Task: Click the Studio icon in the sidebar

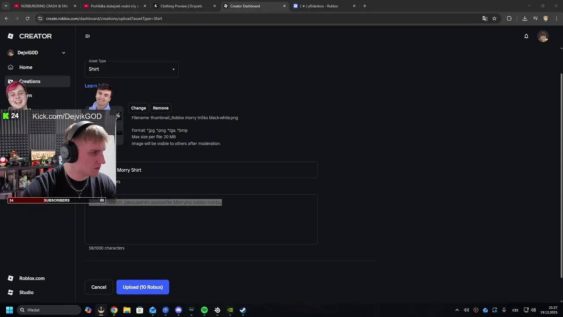Action: click(x=11, y=292)
